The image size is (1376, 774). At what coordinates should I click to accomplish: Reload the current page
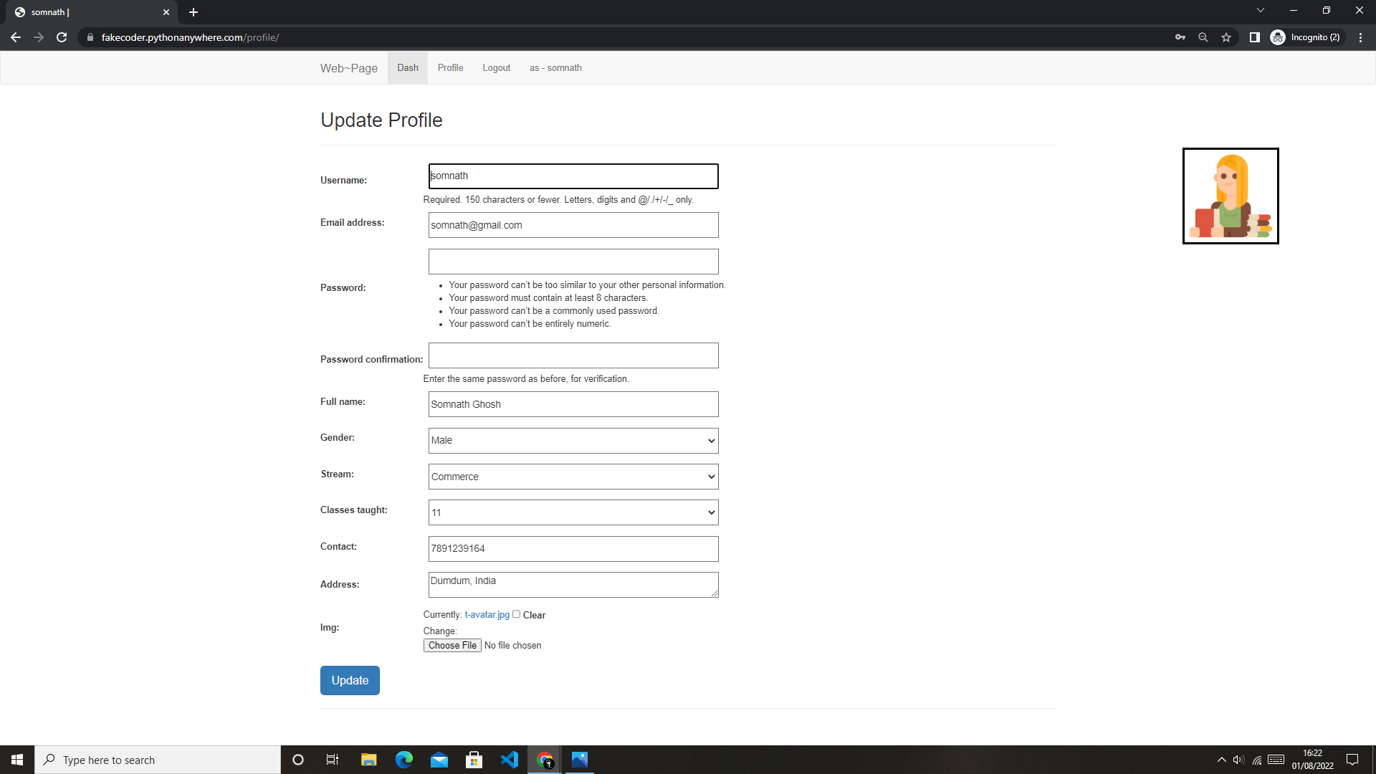coord(62,37)
